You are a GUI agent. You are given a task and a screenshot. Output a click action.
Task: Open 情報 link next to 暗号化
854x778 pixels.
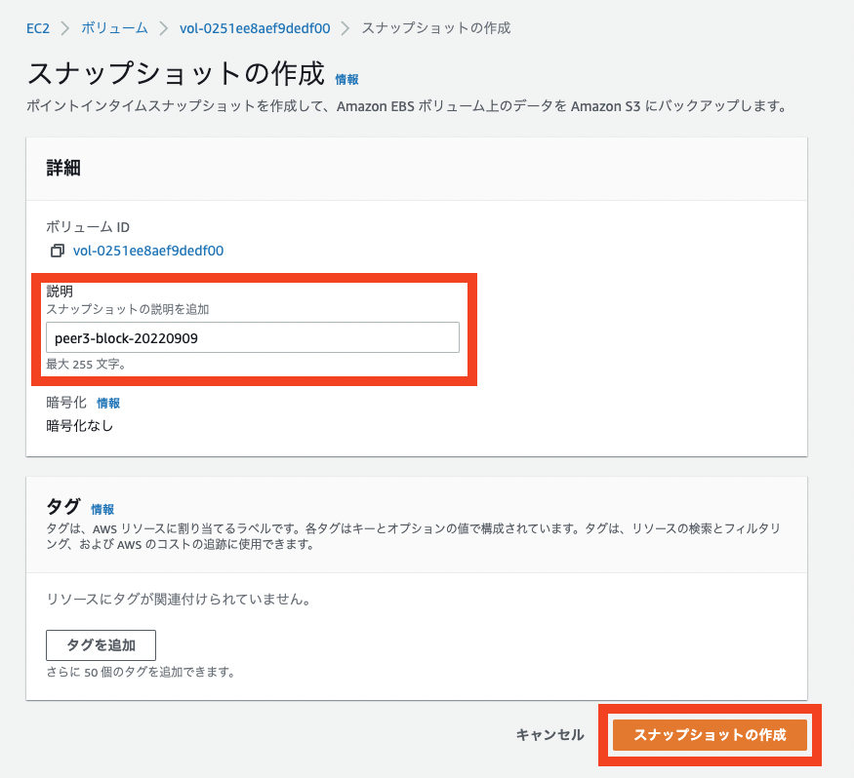(108, 404)
